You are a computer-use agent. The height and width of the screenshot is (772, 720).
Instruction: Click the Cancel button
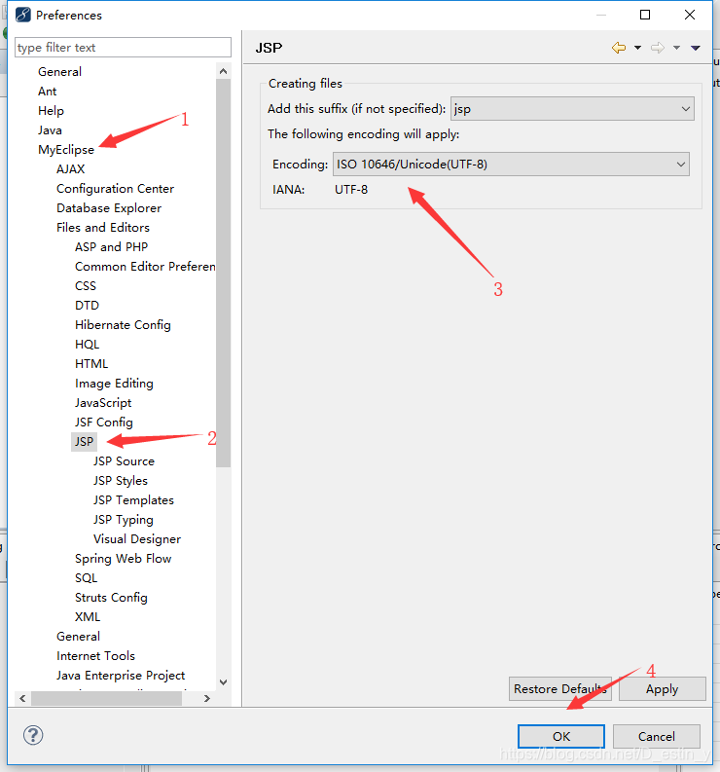coord(657,736)
